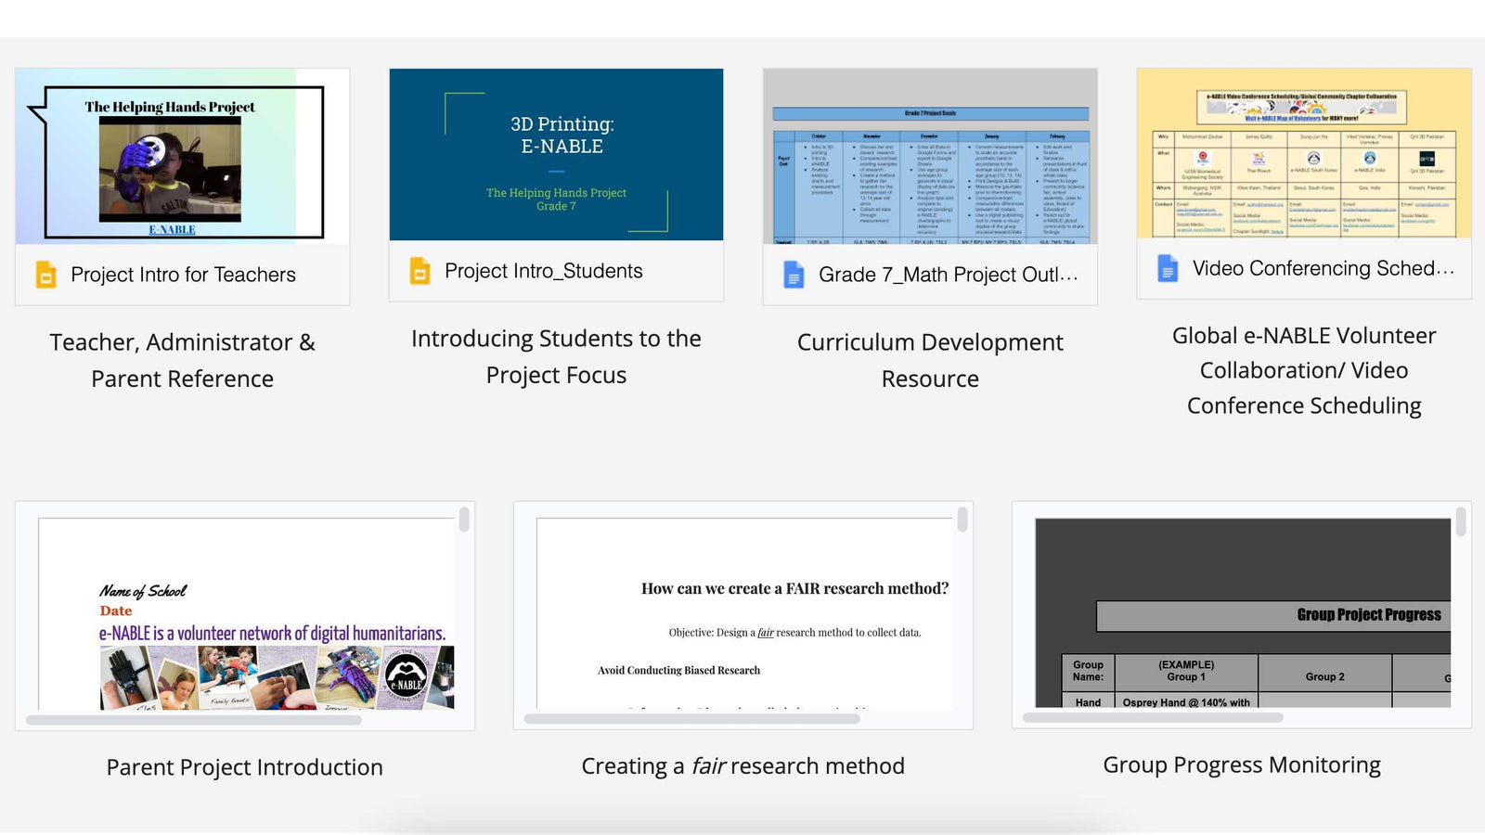Open the Grade 7_Math Project Outline title
This screenshot has height=835, width=1485.
tap(948, 275)
